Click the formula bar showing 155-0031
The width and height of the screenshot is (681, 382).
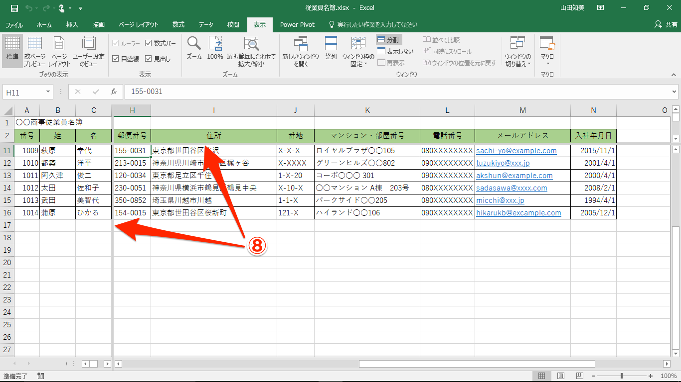tap(397, 92)
